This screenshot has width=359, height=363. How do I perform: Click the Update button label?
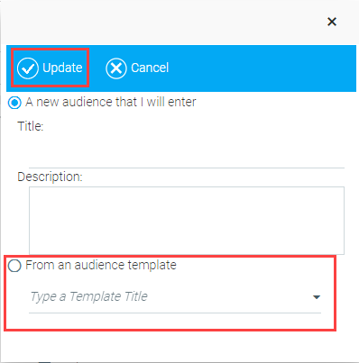coord(62,68)
